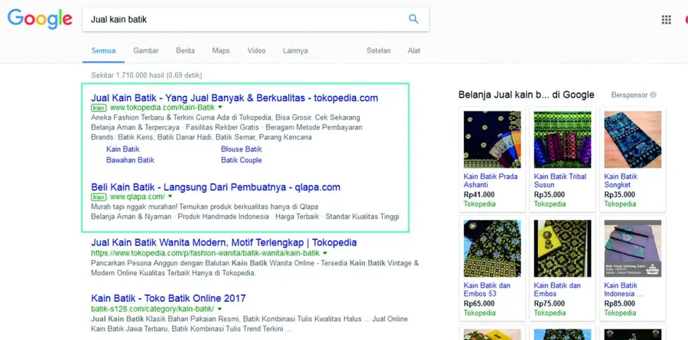Open the Setelan menu
688x340 pixels.
click(378, 51)
